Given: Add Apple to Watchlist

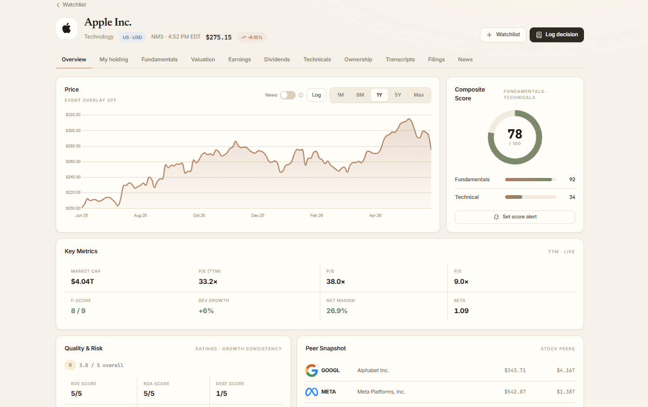Looking at the screenshot, I should (503, 35).
